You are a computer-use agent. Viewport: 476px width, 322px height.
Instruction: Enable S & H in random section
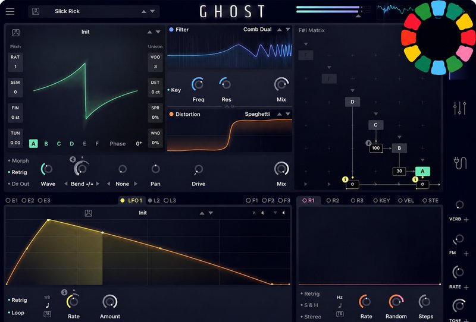[309, 305]
